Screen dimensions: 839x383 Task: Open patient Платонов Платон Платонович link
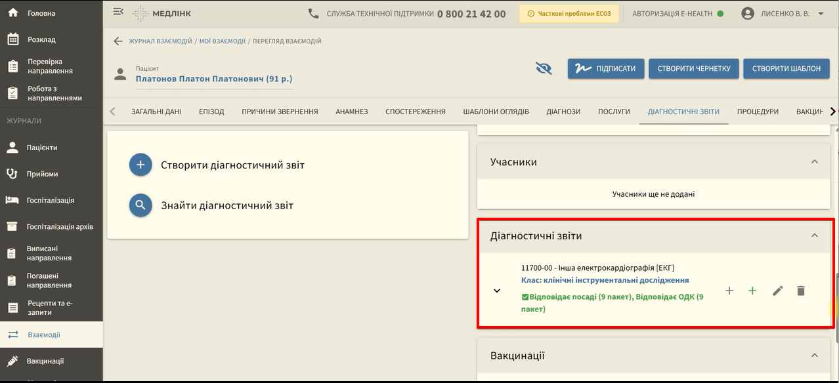213,79
